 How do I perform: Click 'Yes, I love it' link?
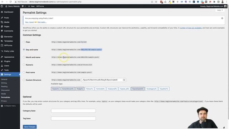[30, 22]
